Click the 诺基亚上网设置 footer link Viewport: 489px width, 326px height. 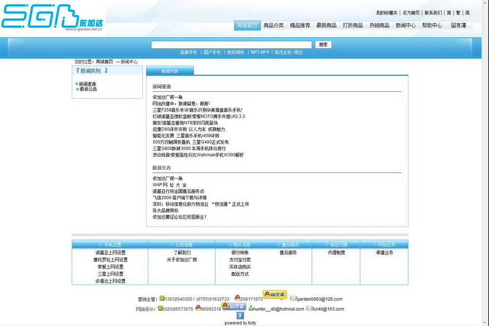[111, 253]
